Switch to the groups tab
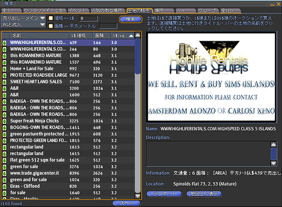This screenshot has width=282, height=207. [x=208, y=11]
